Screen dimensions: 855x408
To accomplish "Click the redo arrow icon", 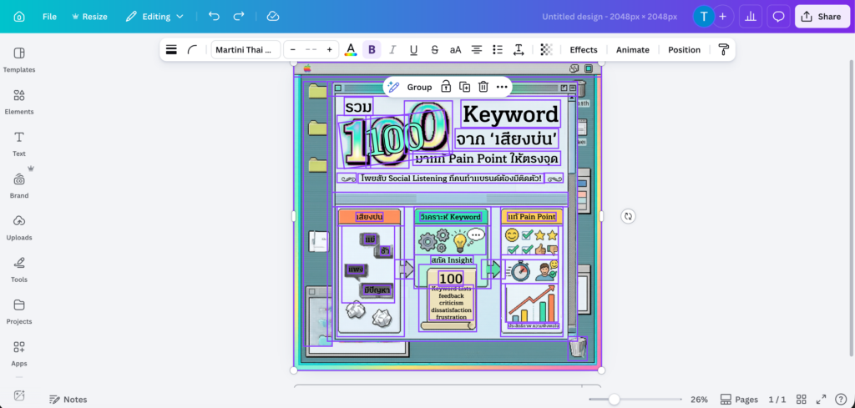I will (x=240, y=17).
